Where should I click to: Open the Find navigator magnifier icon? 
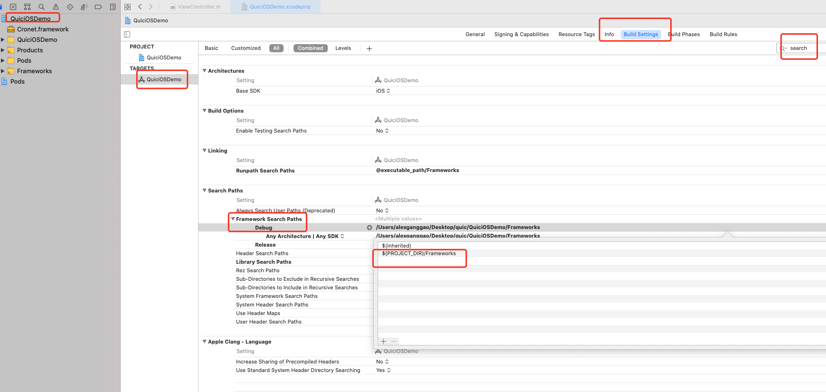pyautogui.click(x=41, y=7)
